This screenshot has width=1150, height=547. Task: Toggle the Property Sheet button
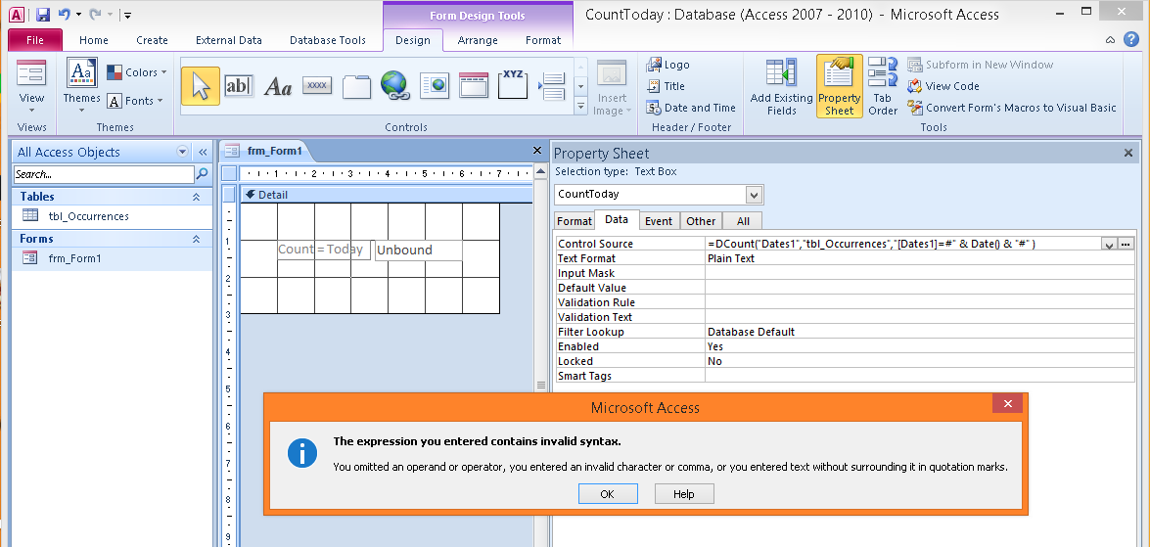coord(839,86)
